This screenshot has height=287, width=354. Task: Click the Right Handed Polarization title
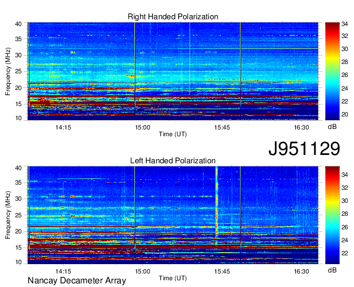click(x=173, y=17)
